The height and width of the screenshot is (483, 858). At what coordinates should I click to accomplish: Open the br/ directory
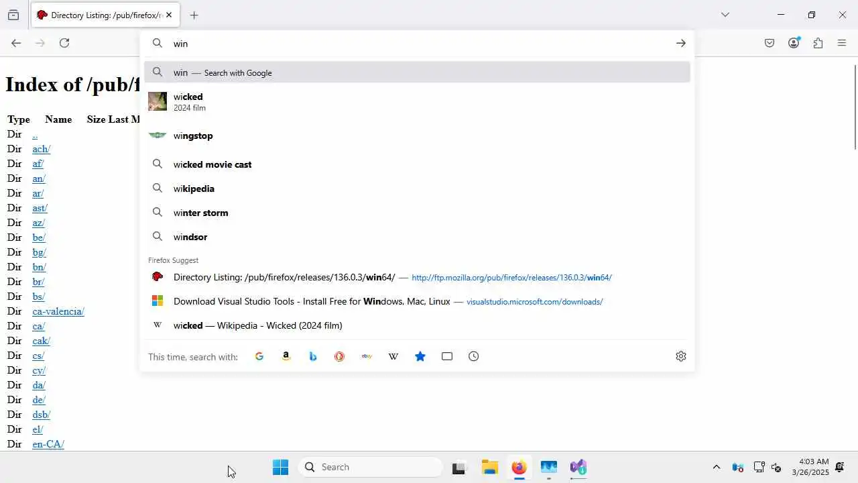tap(38, 282)
